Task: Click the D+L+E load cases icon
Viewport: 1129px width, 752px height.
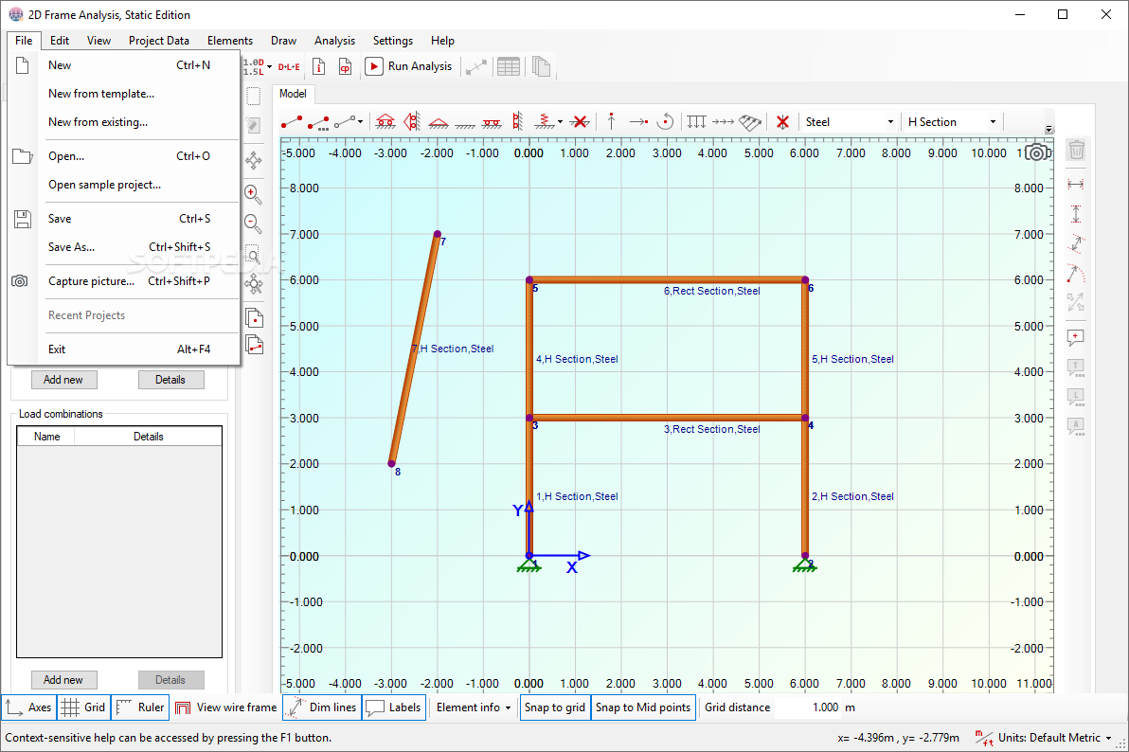Action: (289, 66)
